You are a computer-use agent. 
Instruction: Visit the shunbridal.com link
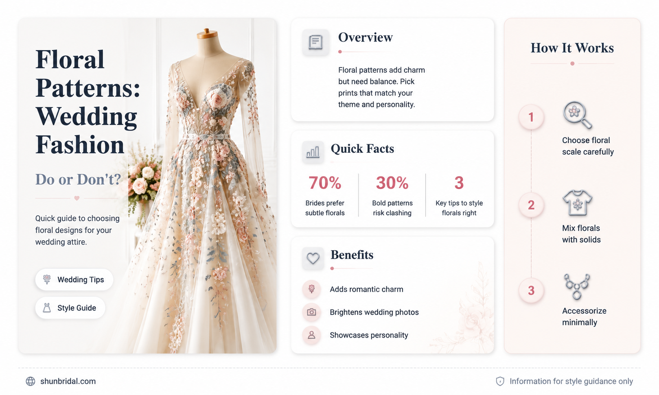pyautogui.click(x=68, y=381)
